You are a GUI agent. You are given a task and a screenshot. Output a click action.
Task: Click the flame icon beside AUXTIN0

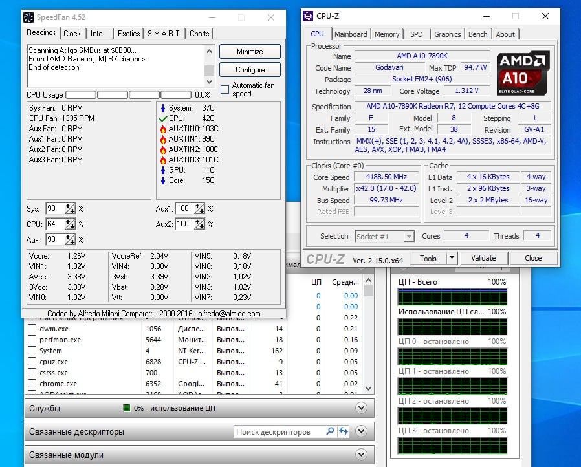point(163,129)
